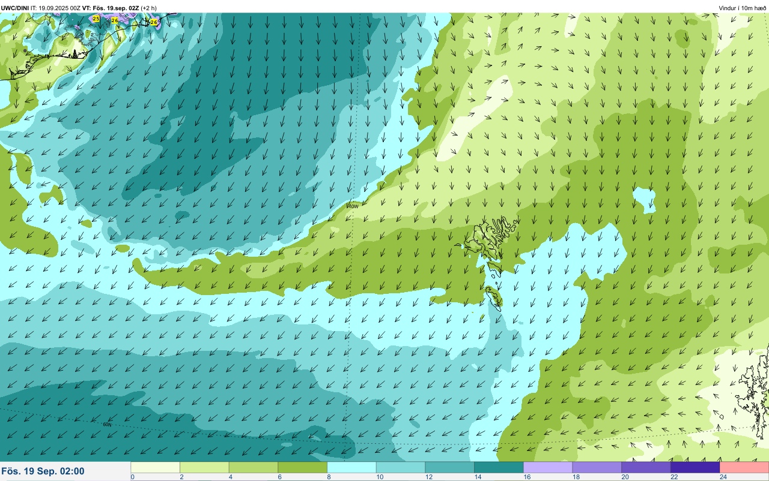Viewport: 769px width, 481px height.
Task: Choose the dark teal 14–16 legend swatch
Action: click(499, 467)
